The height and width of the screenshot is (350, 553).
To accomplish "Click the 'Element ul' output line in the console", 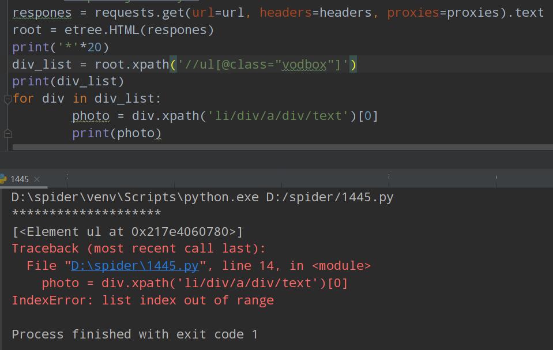I will (127, 232).
